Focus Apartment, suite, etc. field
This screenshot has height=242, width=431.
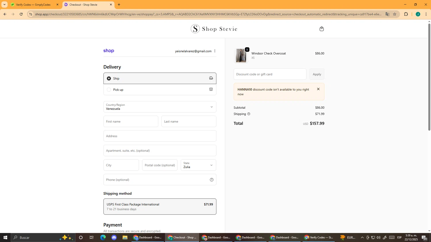pyautogui.click(x=160, y=151)
